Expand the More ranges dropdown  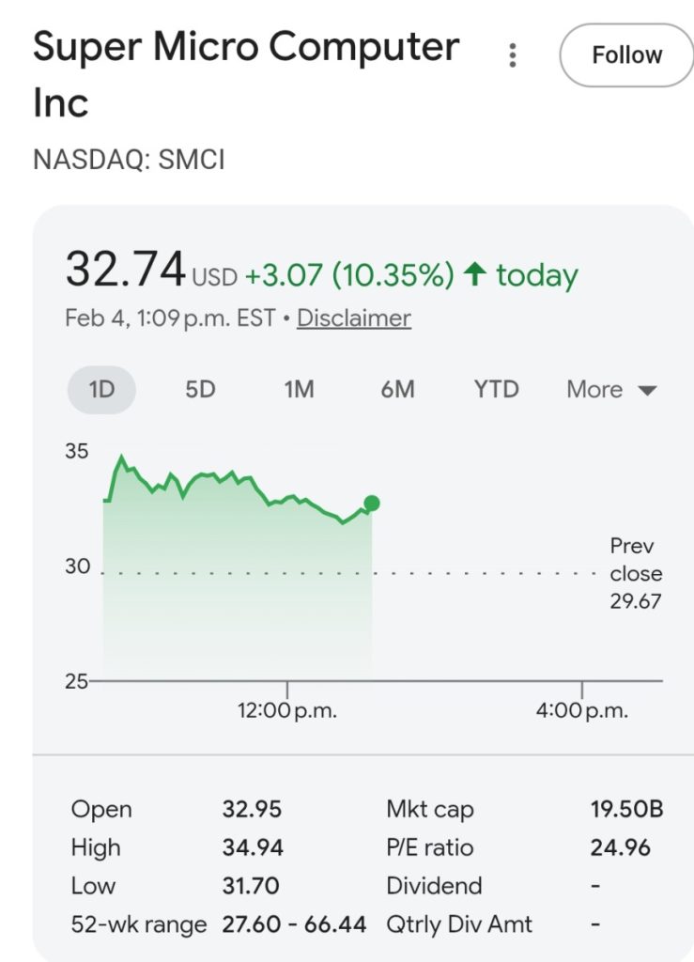point(594,390)
